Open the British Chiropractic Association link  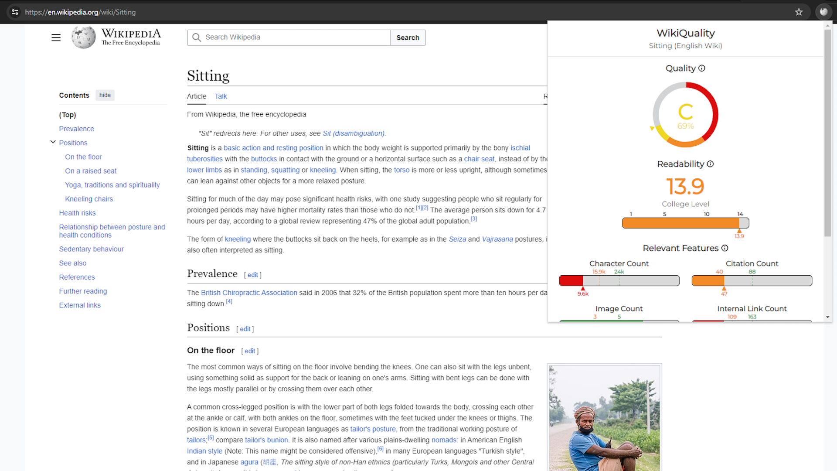point(249,293)
